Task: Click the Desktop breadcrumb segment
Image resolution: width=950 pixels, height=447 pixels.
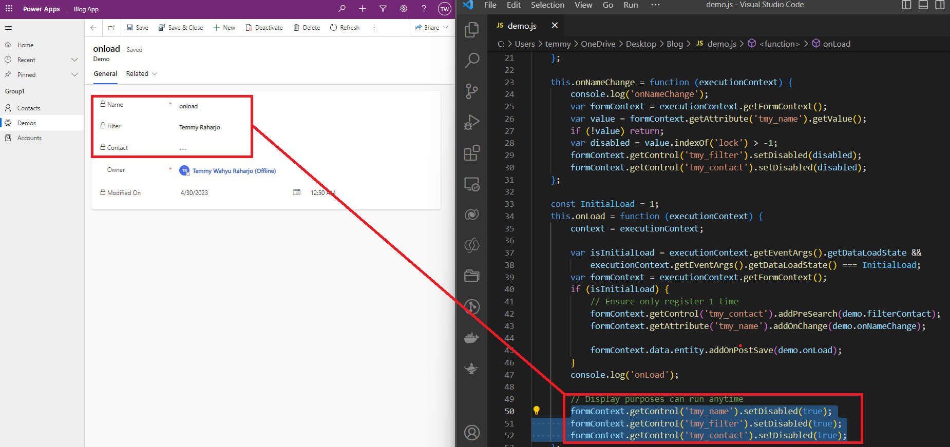Action: 641,44
